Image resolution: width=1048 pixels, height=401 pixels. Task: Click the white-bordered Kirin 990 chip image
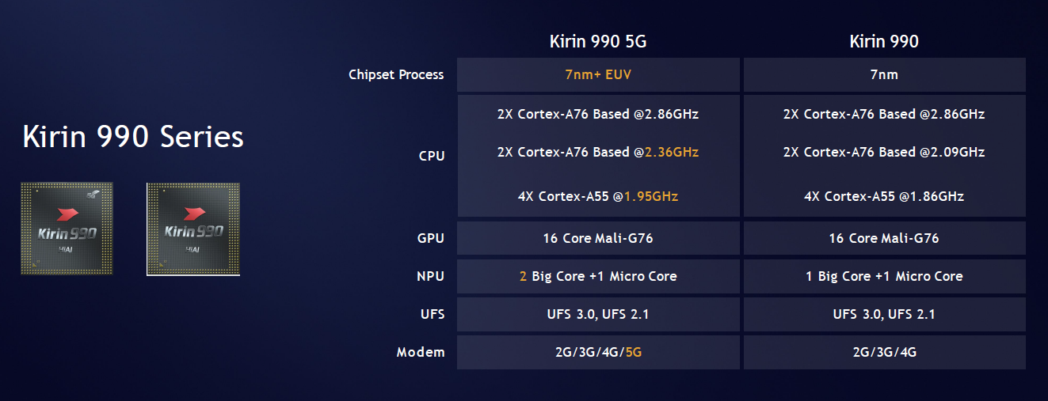tap(193, 229)
